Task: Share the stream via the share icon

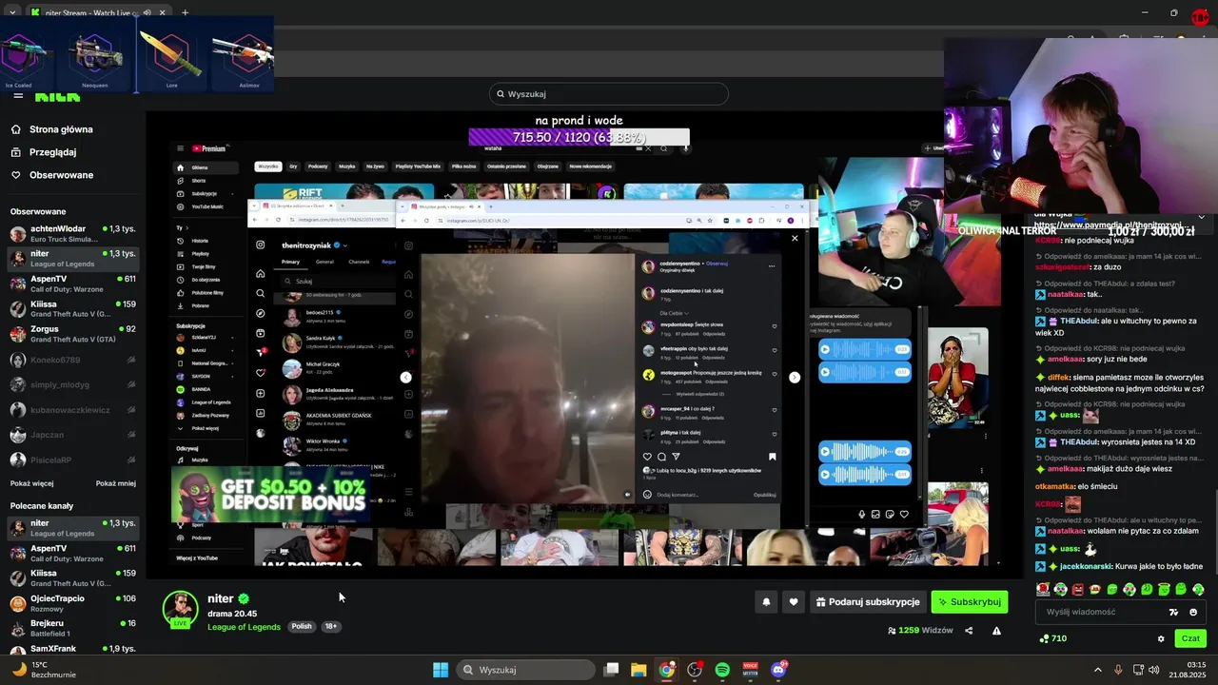Action: (969, 630)
